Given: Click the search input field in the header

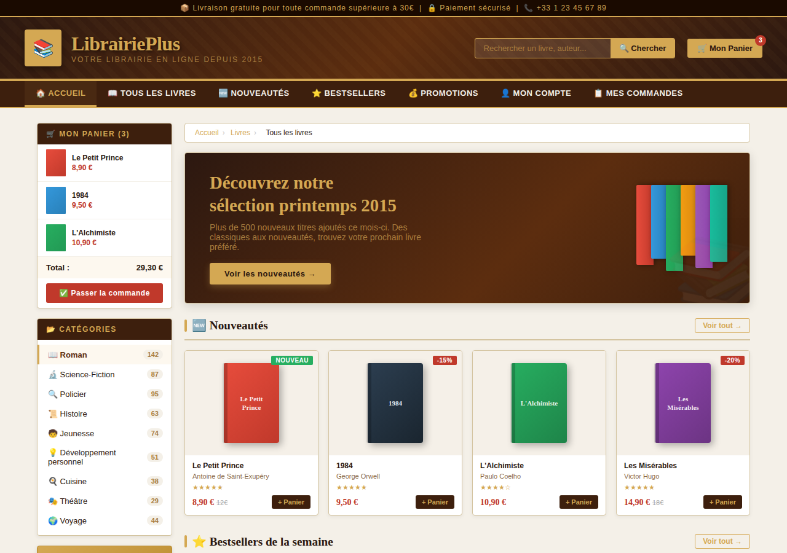Looking at the screenshot, I should (x=541, y=48).
